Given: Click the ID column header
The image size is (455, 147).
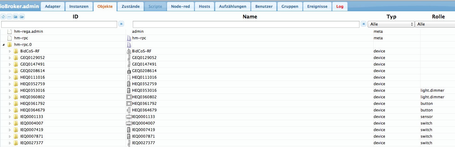Looking at the screenshot, I should coord(75,17).
